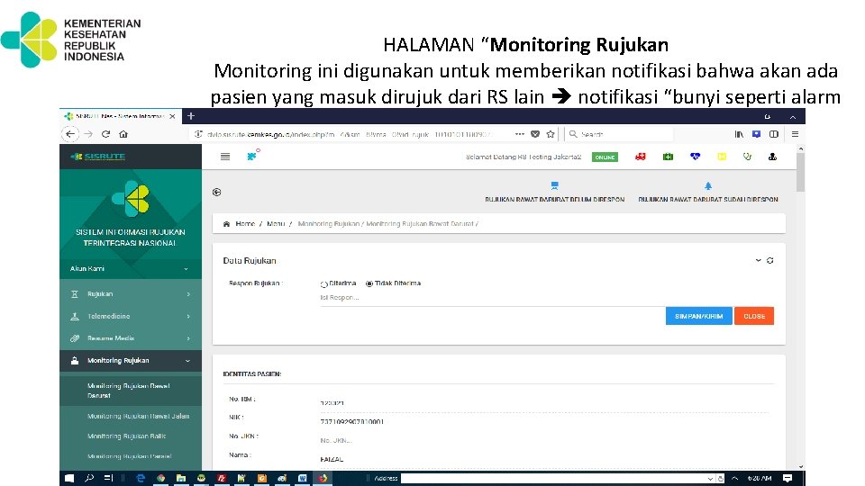Screen dimensions: 865x486
Task: Open the page actions three-dots menu
Action: 520,134
